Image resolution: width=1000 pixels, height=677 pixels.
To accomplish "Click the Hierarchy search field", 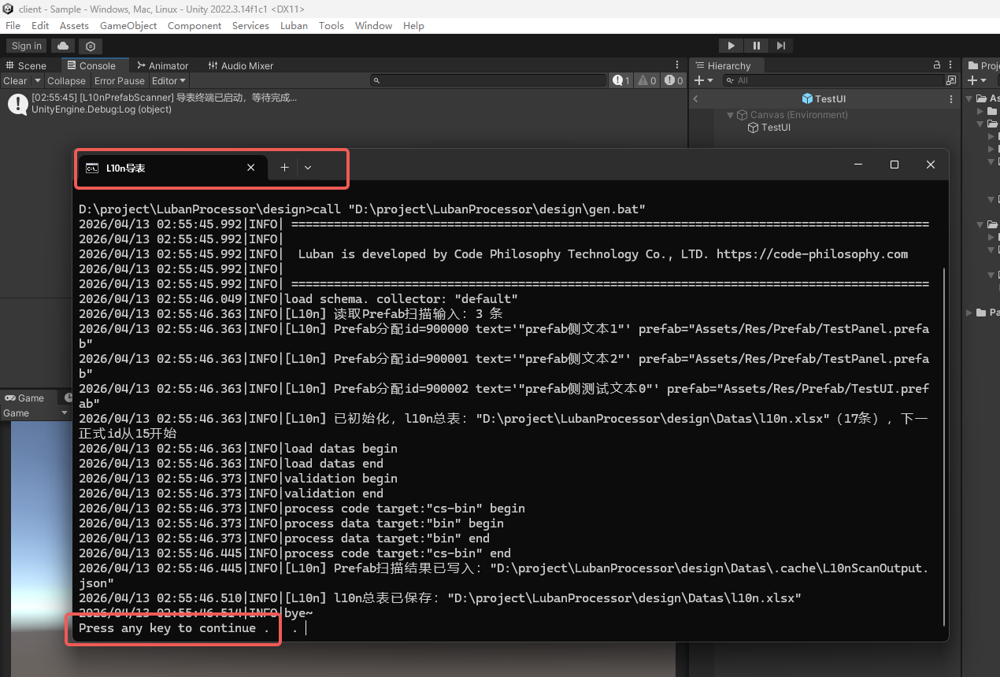I will [835, 80].
